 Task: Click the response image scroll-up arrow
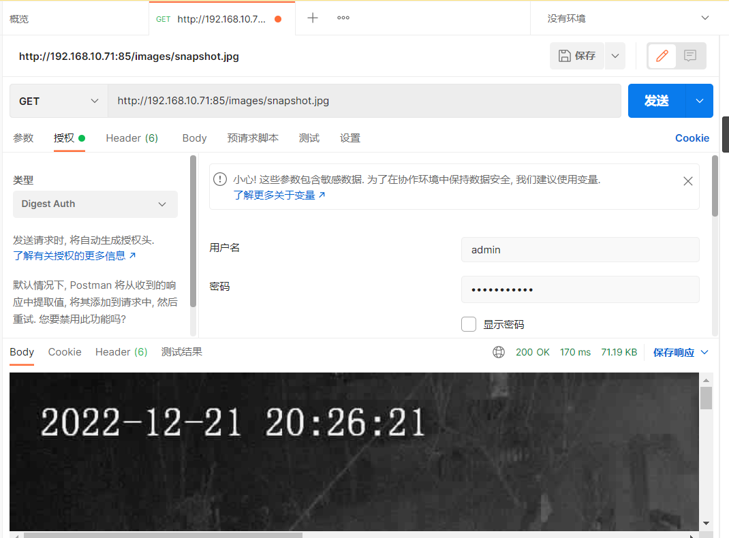[707, 380]
